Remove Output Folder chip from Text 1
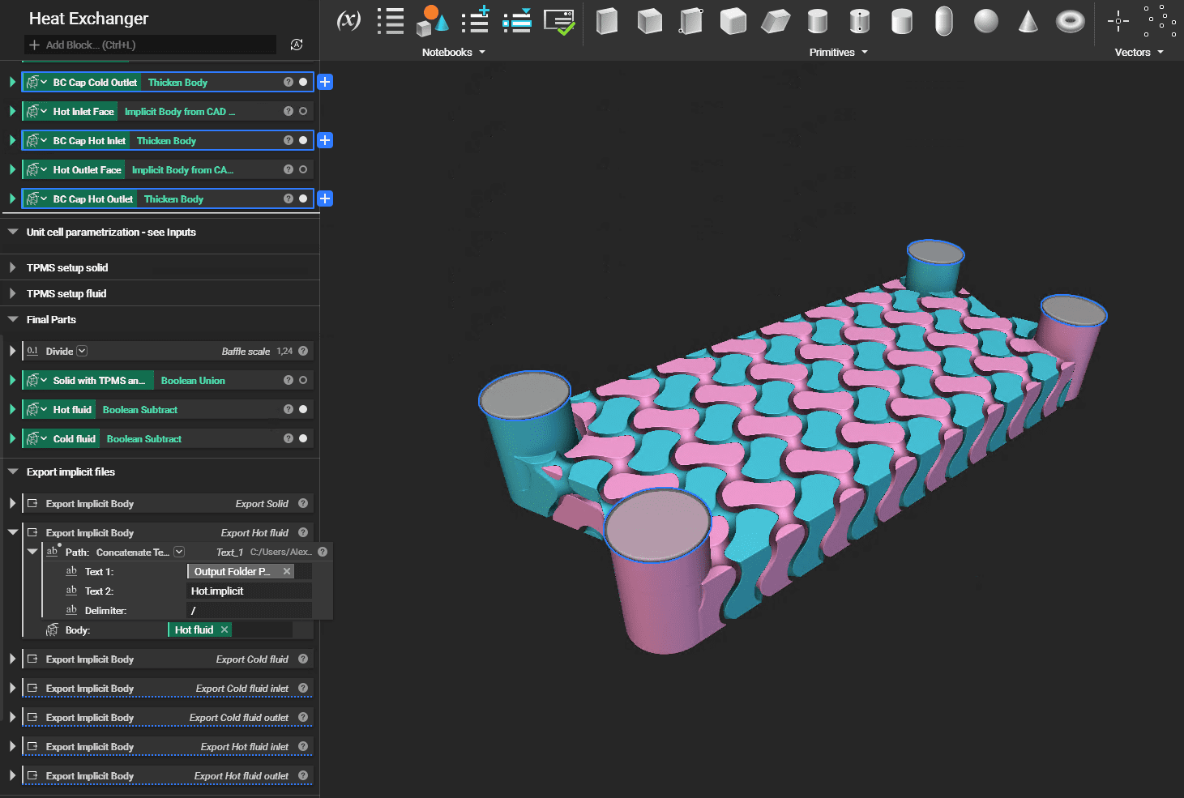Screen dimensions: 1184x798 tap(287, 571)
